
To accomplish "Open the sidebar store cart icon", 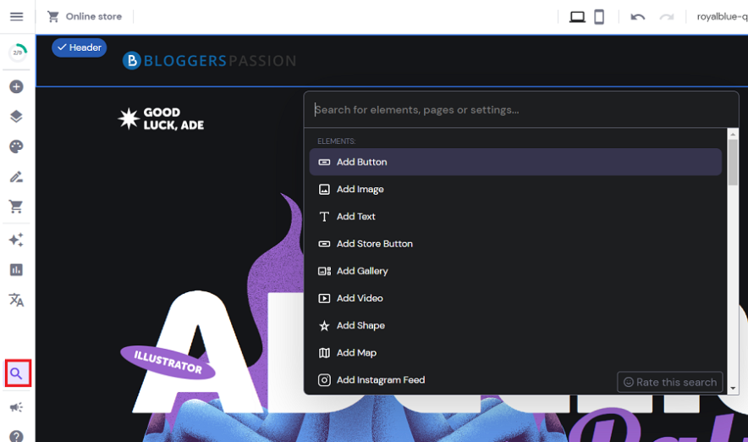I will click(16, 207).
